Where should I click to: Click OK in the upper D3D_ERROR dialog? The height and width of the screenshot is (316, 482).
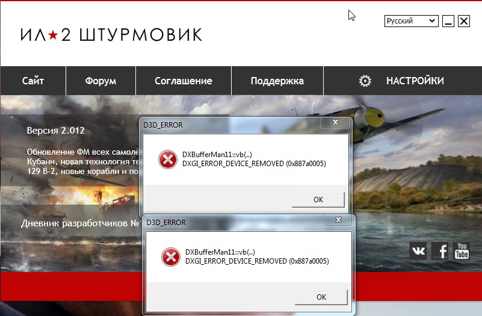(318, 200)
